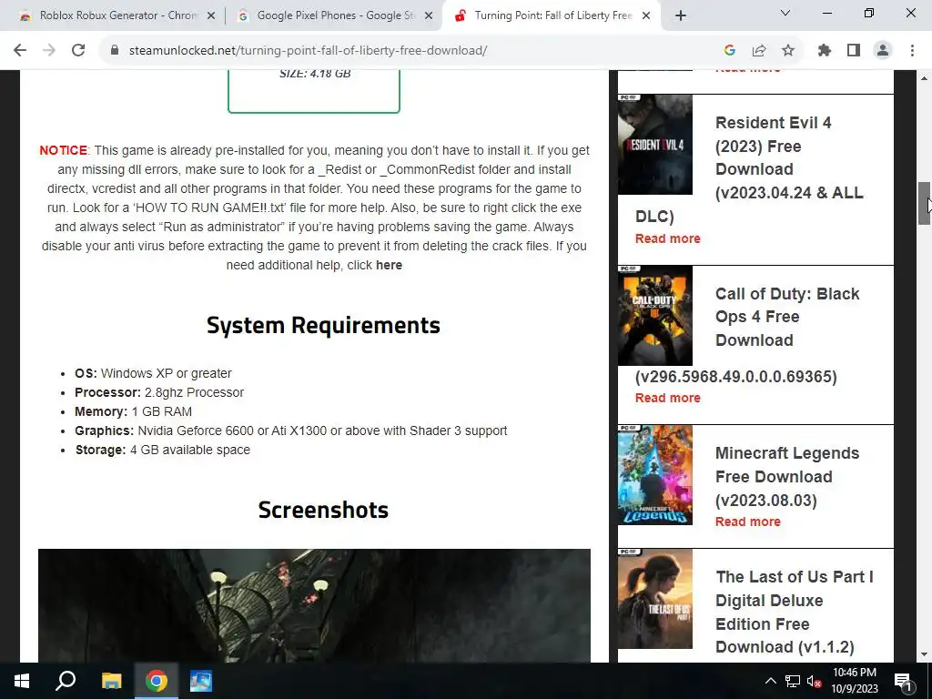Show hidden system tray icons
This screenshot has height=699, width=932.
click(770, 681)
